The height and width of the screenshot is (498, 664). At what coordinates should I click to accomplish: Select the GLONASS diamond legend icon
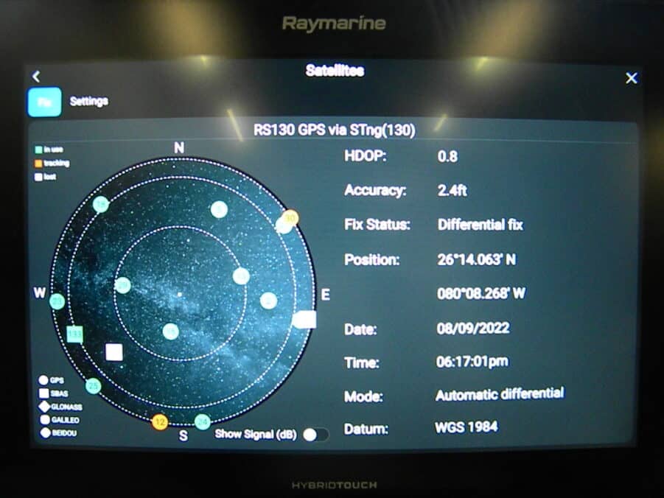(x=43, y=406)
